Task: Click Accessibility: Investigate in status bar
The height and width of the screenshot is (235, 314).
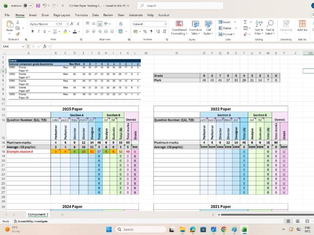Action: point(30,221)
